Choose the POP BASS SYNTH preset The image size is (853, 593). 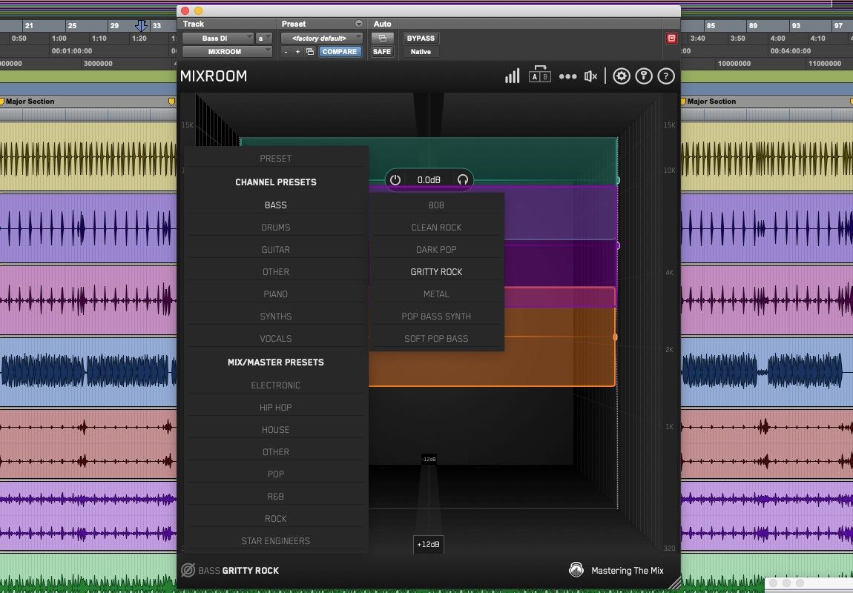click(436, 317)
